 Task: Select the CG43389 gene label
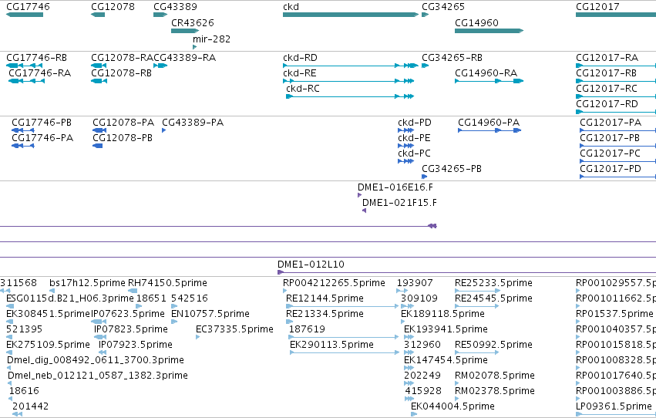coord(175,7)
